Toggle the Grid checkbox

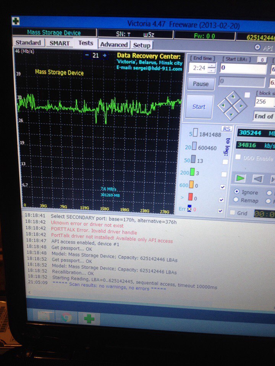(x=232, y=213)
